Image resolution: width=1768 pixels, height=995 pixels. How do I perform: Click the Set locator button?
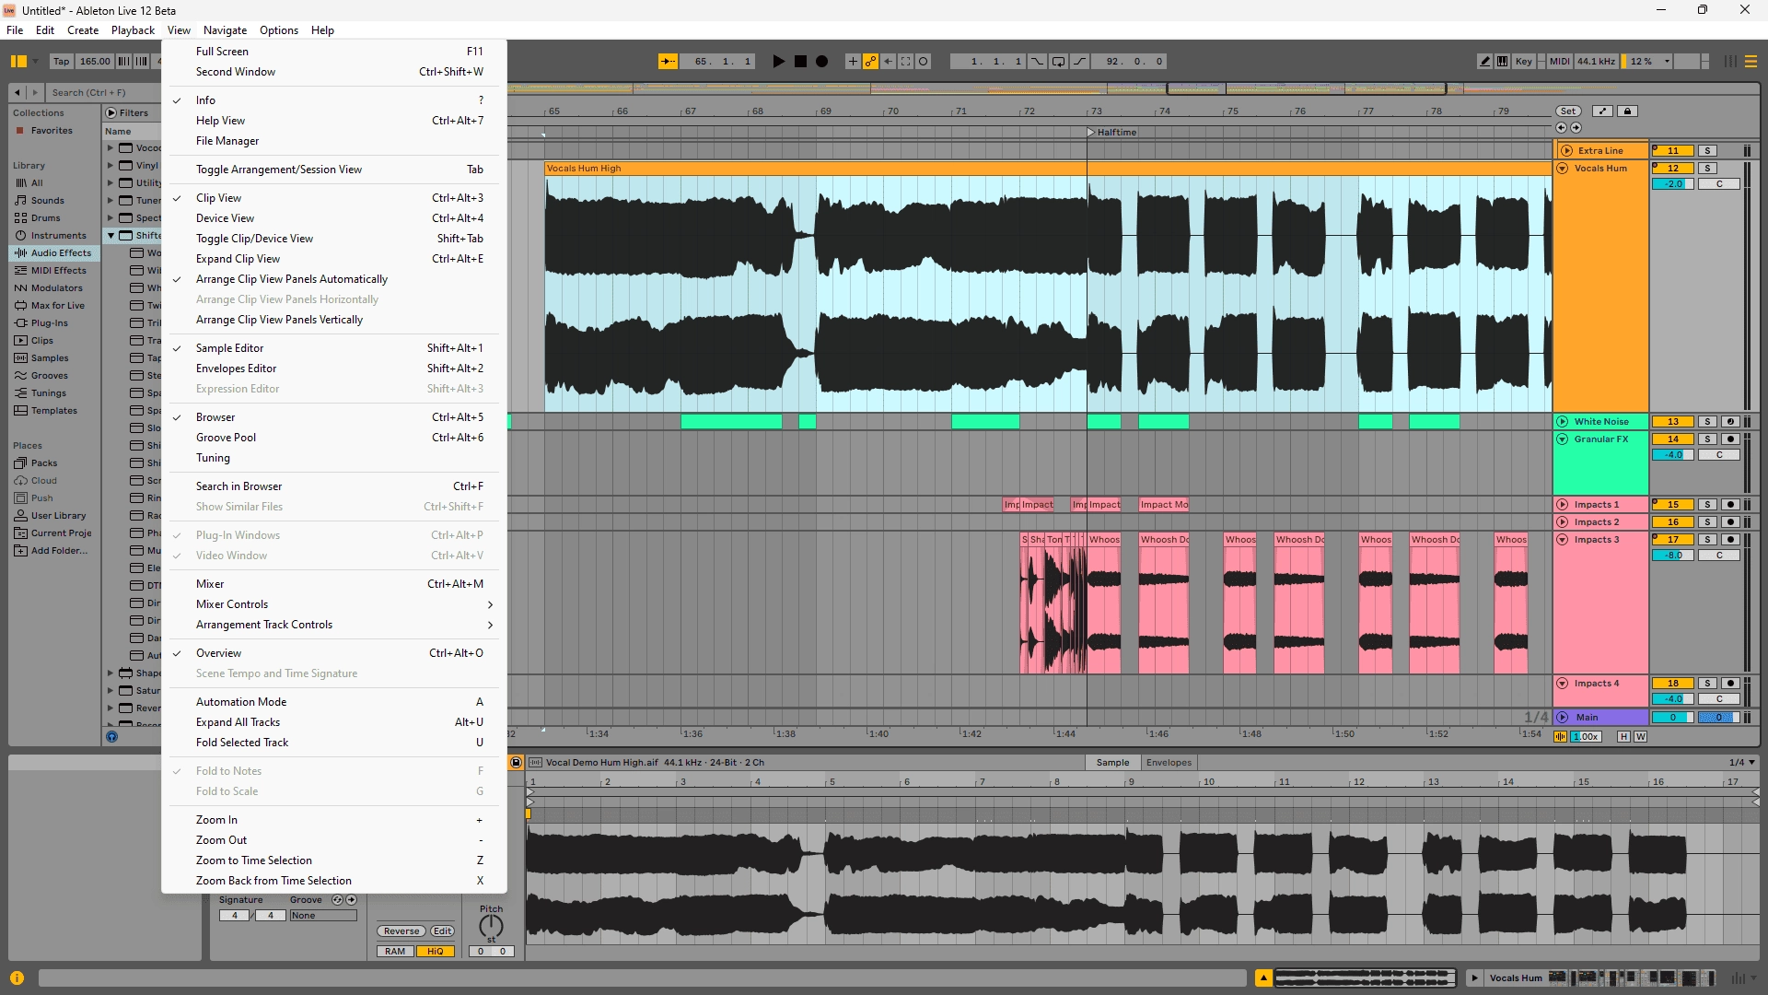point(1568,111)
